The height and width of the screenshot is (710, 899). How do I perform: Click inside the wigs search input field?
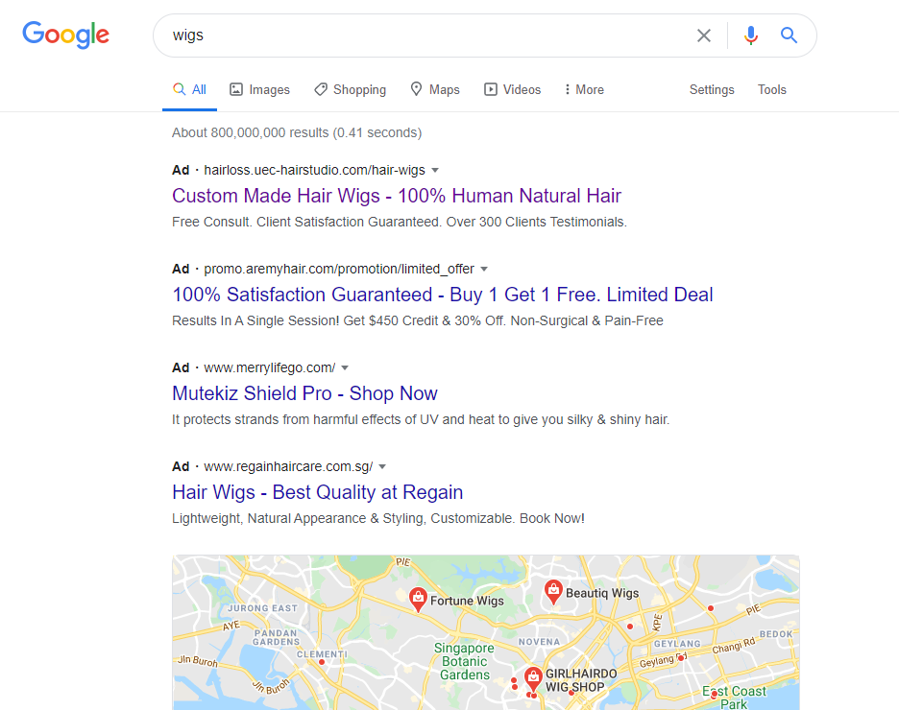425,35
